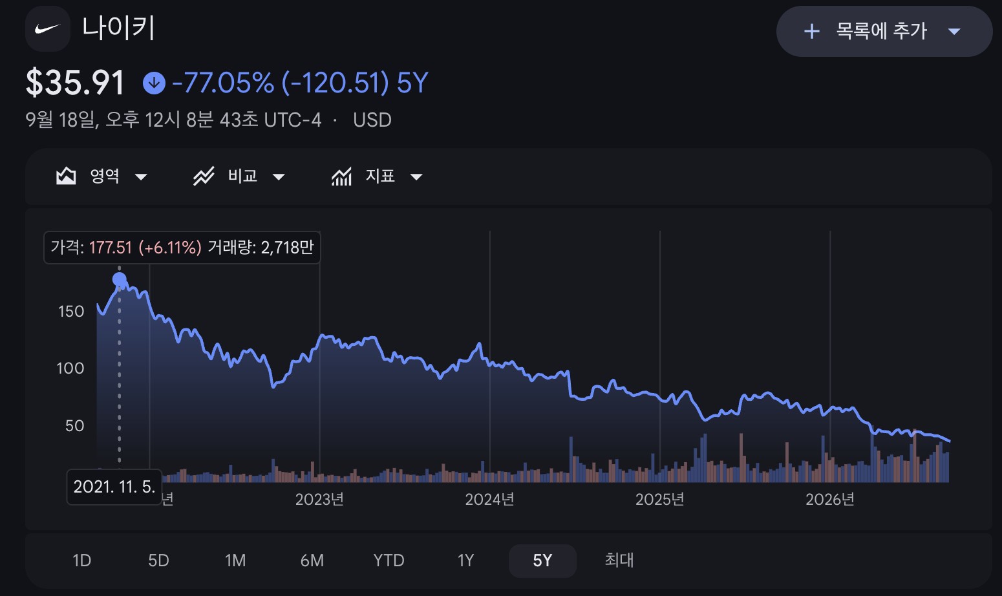Choose the 1Y range tab
Viewport: 1002px width, 596px height.
point(465,560)
